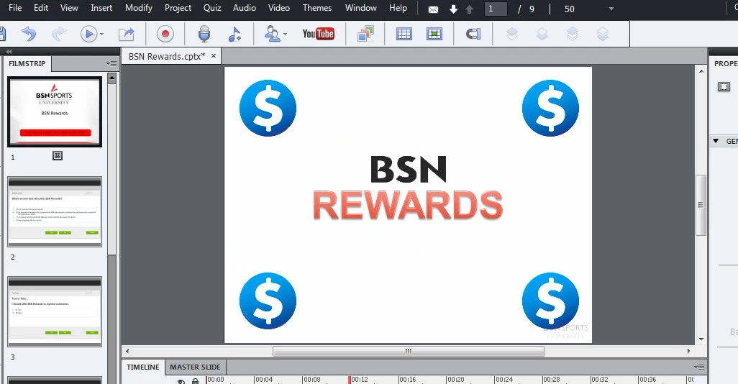Click the stage vertical scrollbar up arrow

[701, 71]
